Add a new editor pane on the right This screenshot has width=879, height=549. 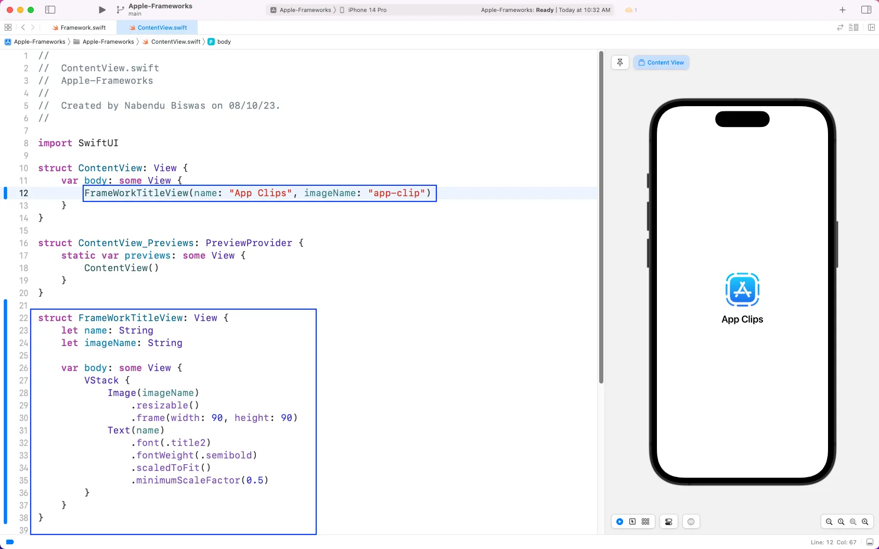(872, 28)
